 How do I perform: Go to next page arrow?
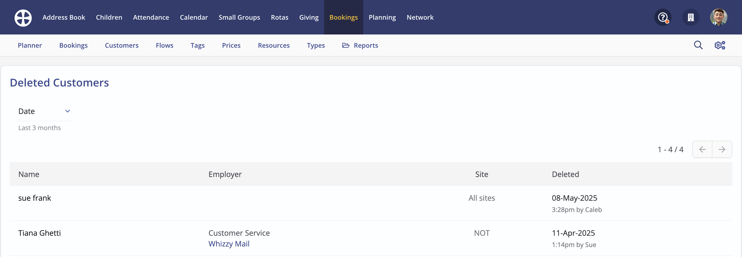tap(722, 149)
